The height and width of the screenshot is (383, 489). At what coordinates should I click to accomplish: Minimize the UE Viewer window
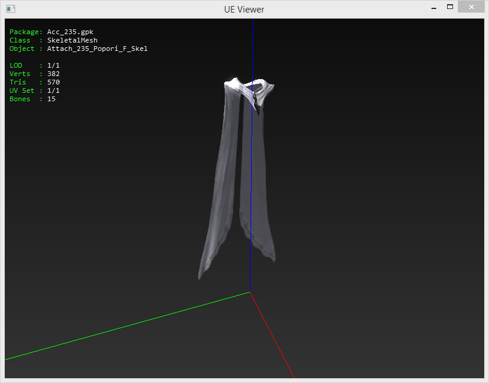tap(432, 8)
